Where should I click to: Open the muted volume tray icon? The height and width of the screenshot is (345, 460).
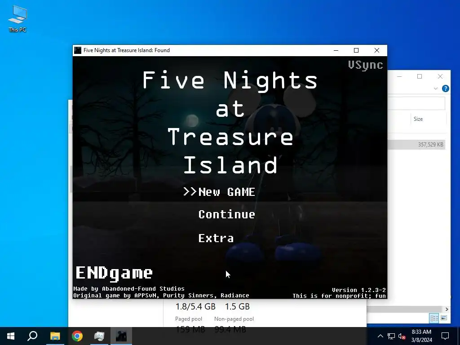click(x=402, y=336)
